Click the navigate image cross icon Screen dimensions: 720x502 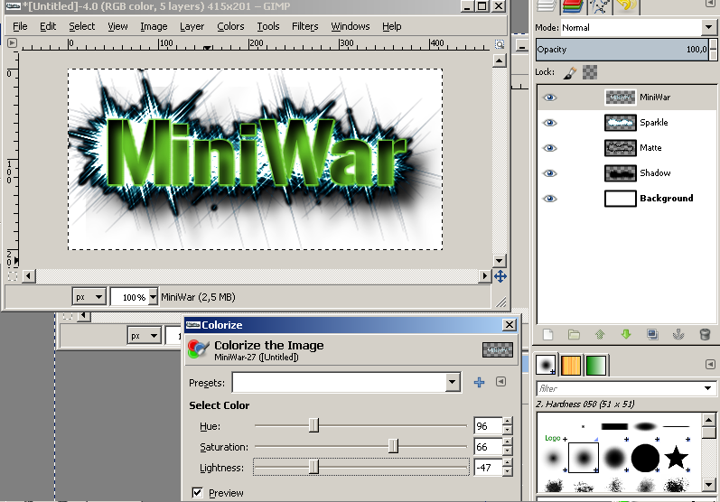500,276
